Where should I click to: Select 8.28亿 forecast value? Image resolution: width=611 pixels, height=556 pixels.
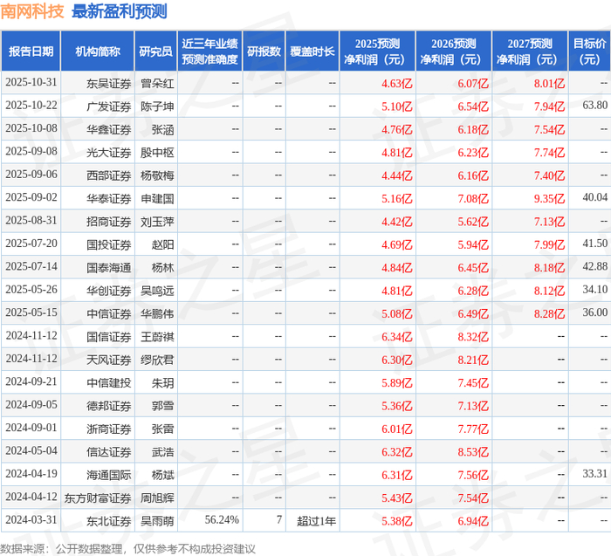pyautogui.click(x=549, y=313)
